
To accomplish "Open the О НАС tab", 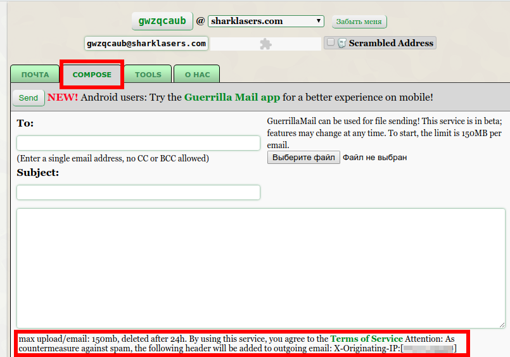I will pyautogui.click(x=197, y=75).
